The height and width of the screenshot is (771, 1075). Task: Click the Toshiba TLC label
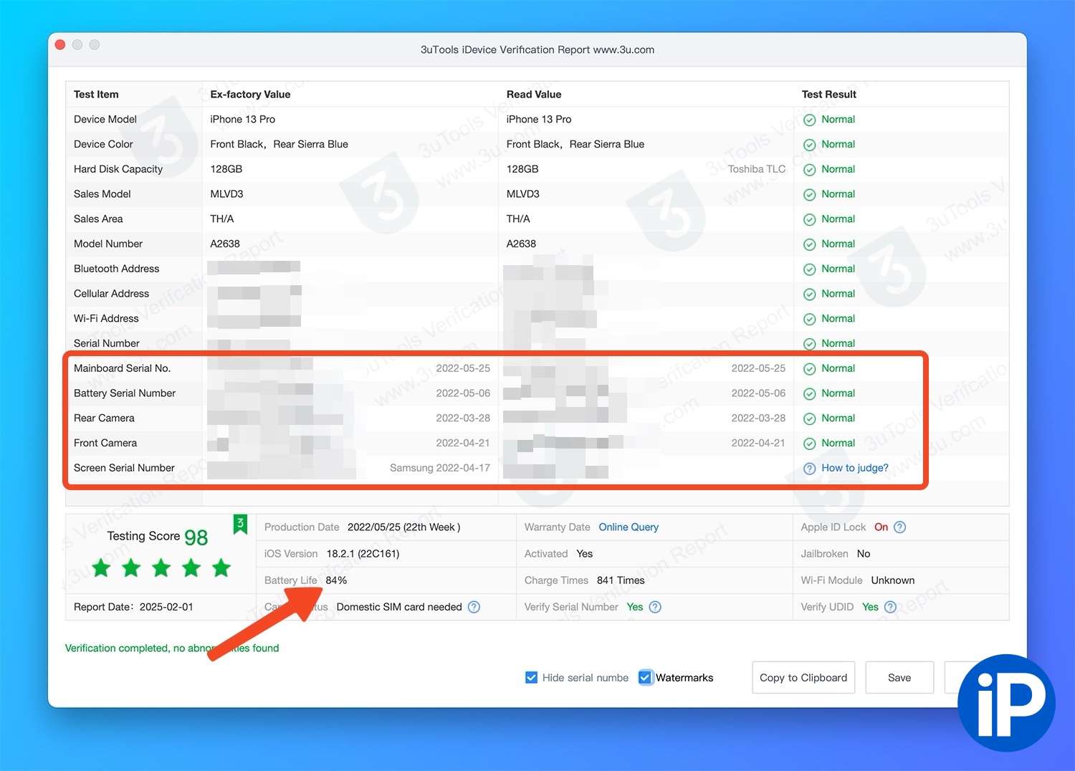pyautogui.click(x=757, y=169)
